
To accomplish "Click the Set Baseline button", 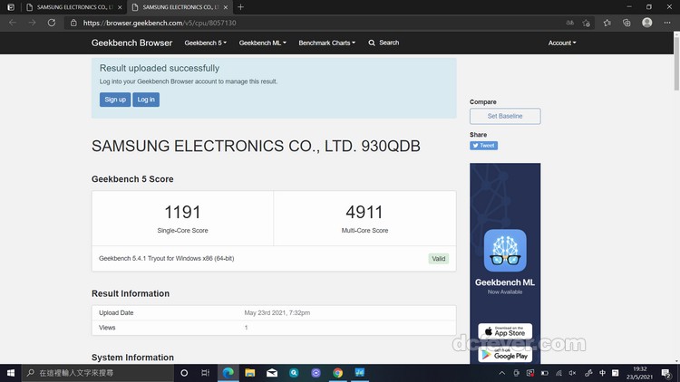I will [x=505, y=116].
